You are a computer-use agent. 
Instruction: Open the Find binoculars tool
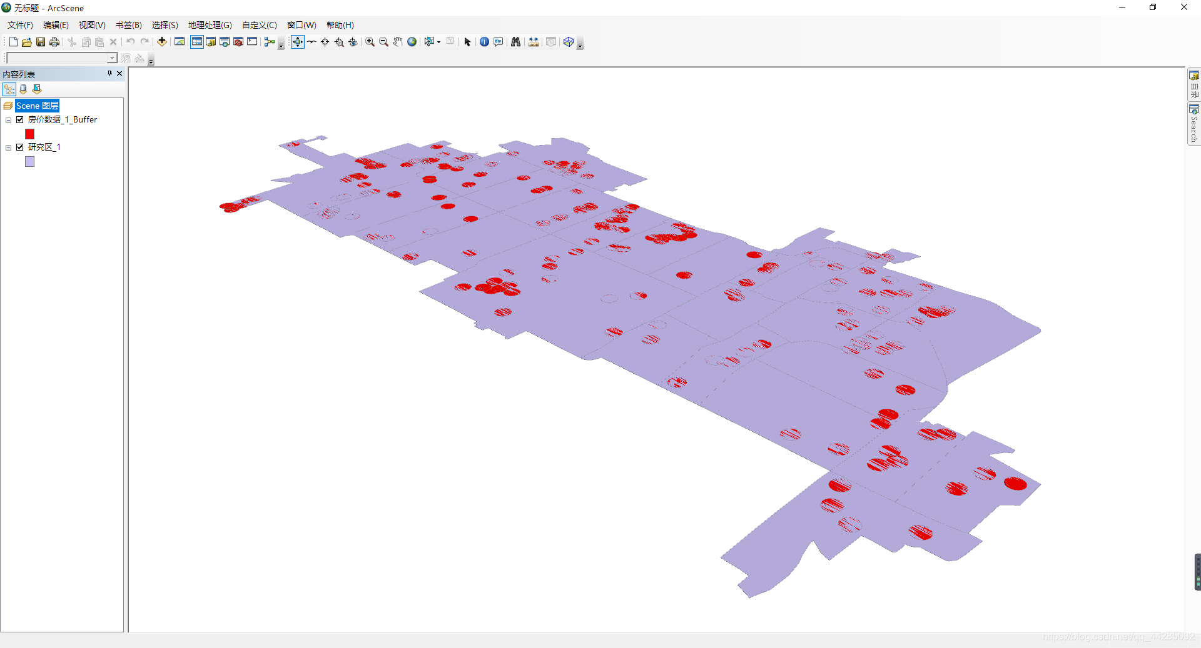[515, 42]
